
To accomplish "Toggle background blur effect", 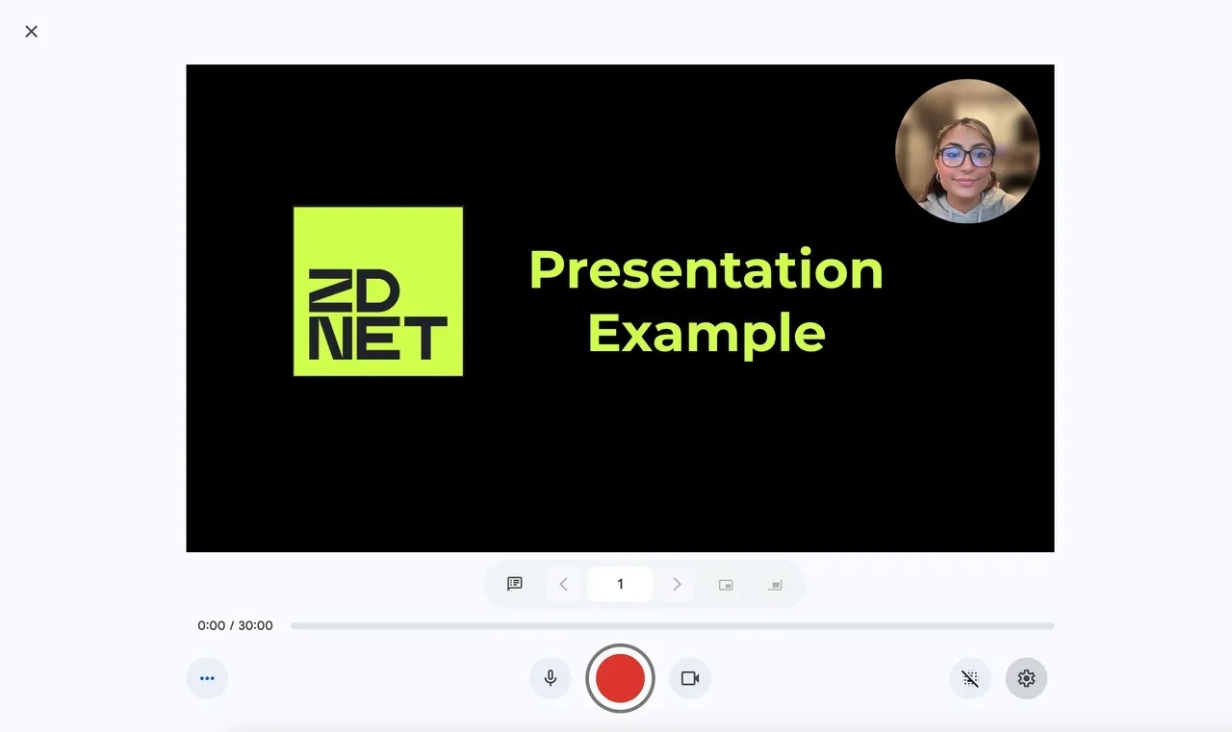I will (970, 678).
